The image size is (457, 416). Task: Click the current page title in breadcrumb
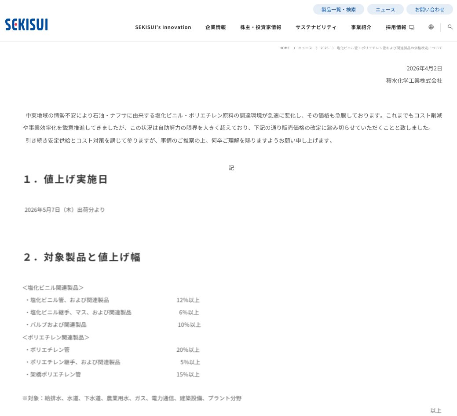pos(389,48)
